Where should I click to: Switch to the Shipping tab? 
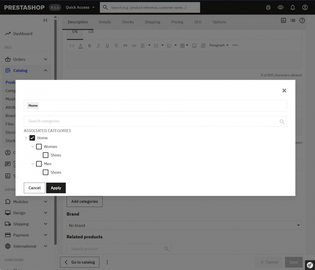pyautogui.click(x=153, y=22)
